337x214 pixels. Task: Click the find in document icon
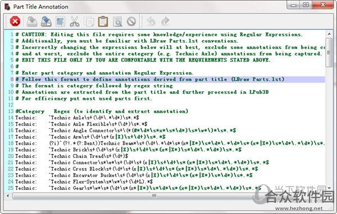click(117, 21)
